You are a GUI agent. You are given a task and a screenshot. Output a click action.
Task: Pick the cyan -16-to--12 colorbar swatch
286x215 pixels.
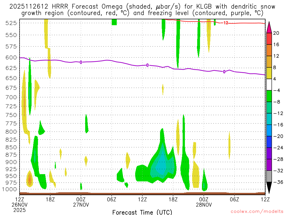(x=269, y=119)
